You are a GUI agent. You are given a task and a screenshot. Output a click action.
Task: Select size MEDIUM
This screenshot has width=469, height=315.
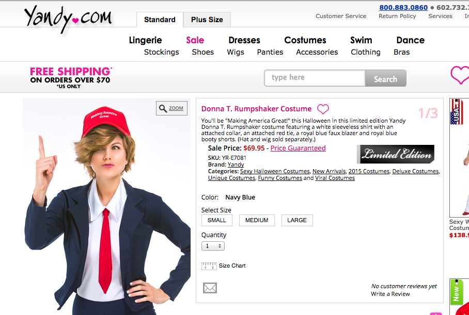pos(257,220)
